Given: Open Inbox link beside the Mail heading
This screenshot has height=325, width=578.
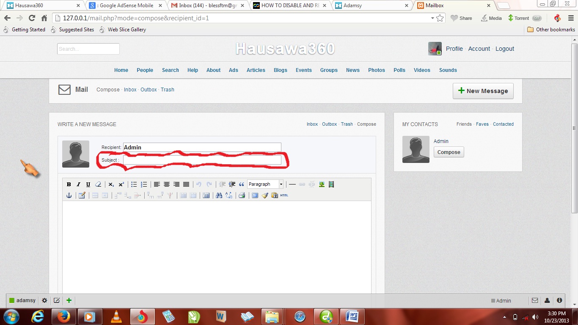Looking at the screenshot, I should [x=130, y=90].
